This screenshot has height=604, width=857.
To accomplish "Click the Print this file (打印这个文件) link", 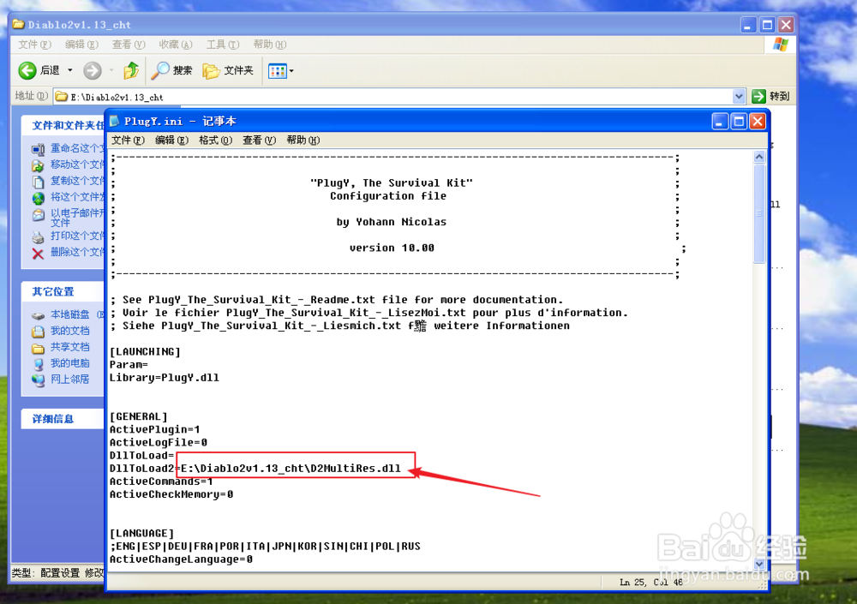I will [77, 236].
